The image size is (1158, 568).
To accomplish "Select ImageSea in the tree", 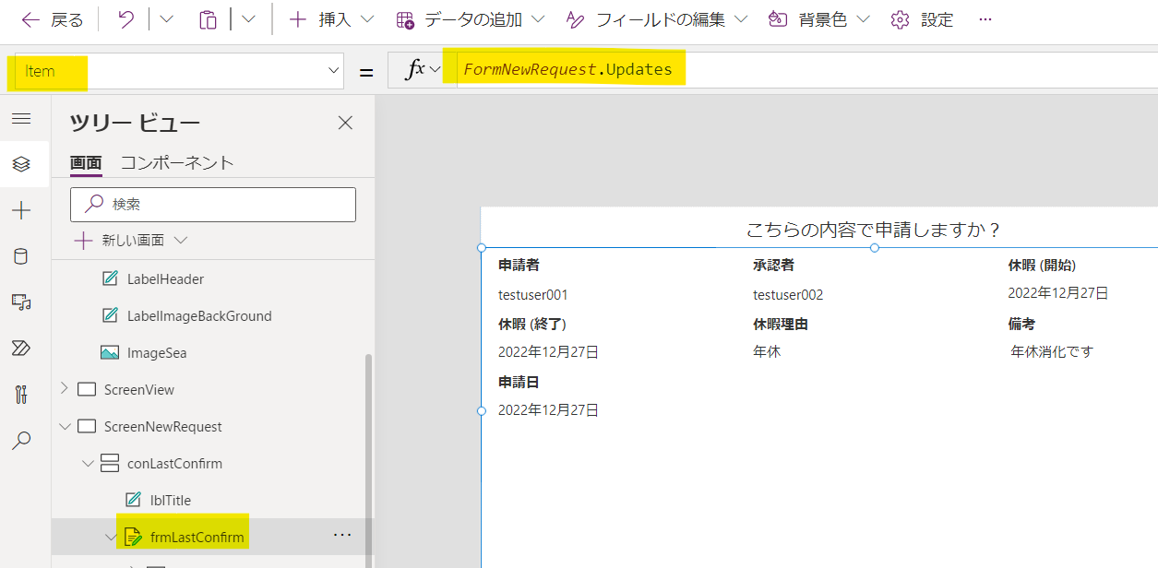I will point(157,352).
